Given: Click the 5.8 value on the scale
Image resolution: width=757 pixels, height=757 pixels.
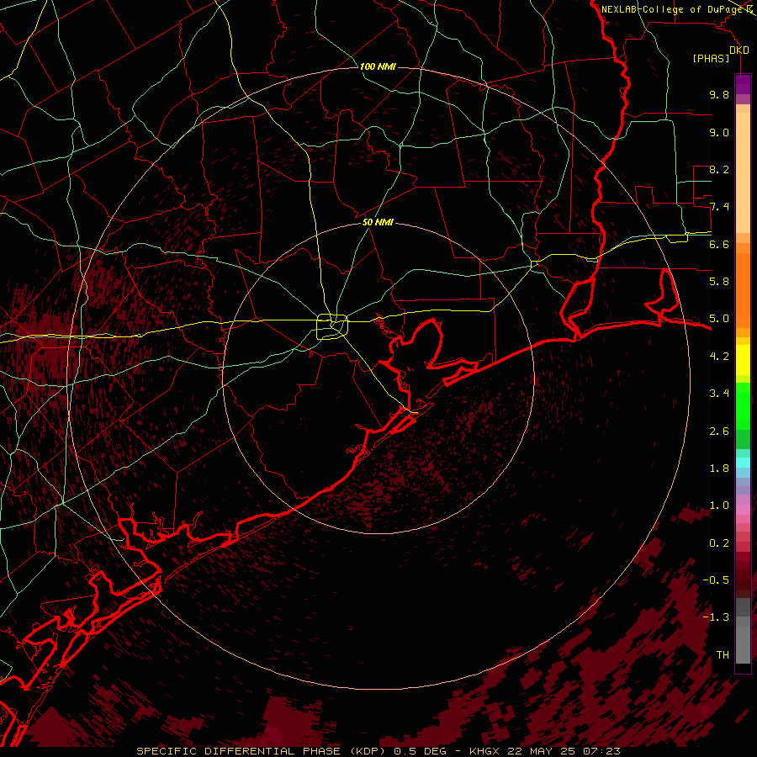Looking at the screenshot, I should coord(719,282).
